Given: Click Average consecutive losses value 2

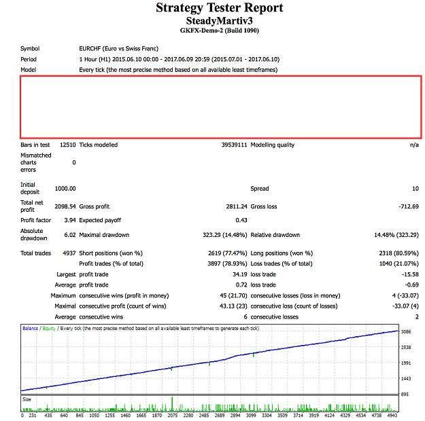Looking at the screenshot, I should point(417,317).
